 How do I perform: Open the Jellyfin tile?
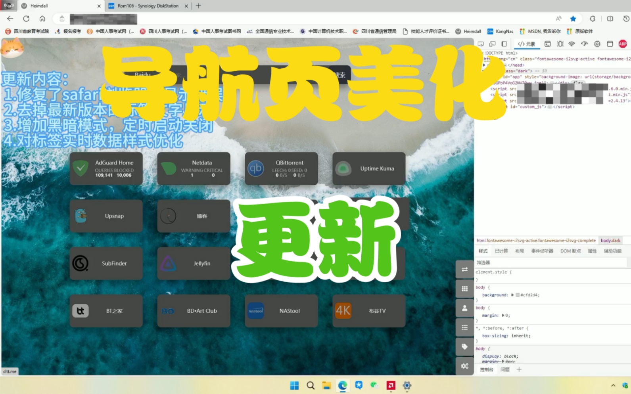(x=194, y=264)
